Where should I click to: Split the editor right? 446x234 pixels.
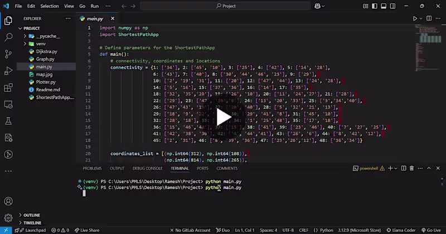429,18
